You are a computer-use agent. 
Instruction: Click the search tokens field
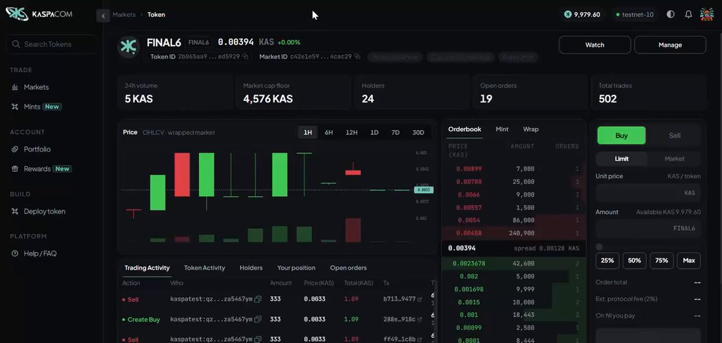click(51, 44)
